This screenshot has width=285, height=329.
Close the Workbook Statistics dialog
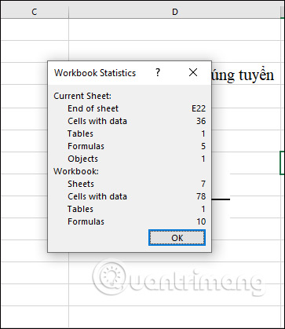193,72
